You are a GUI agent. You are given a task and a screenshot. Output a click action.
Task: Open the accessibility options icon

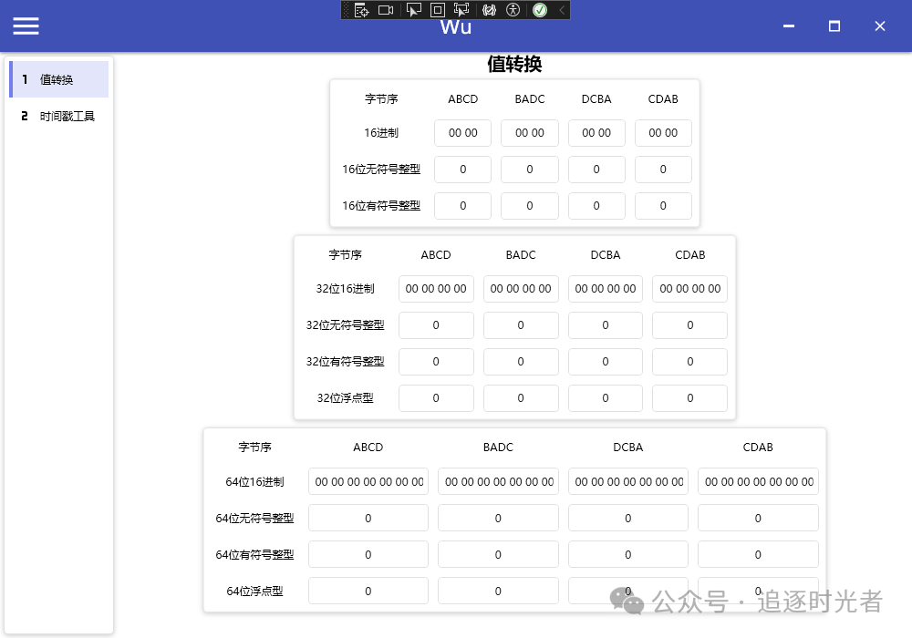pos(513,10)
